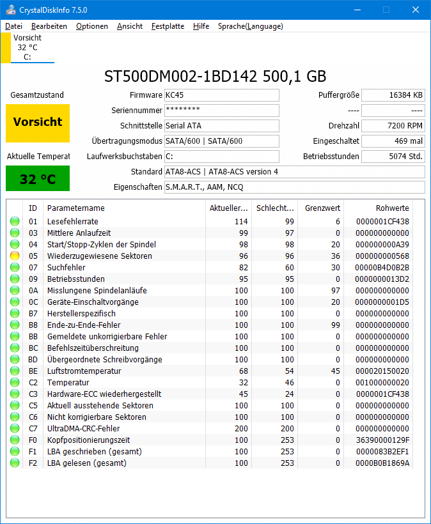Click the Übertragungsmodus field SATA/600
This screenshot has height=524, width=431.
click(222, 141)
